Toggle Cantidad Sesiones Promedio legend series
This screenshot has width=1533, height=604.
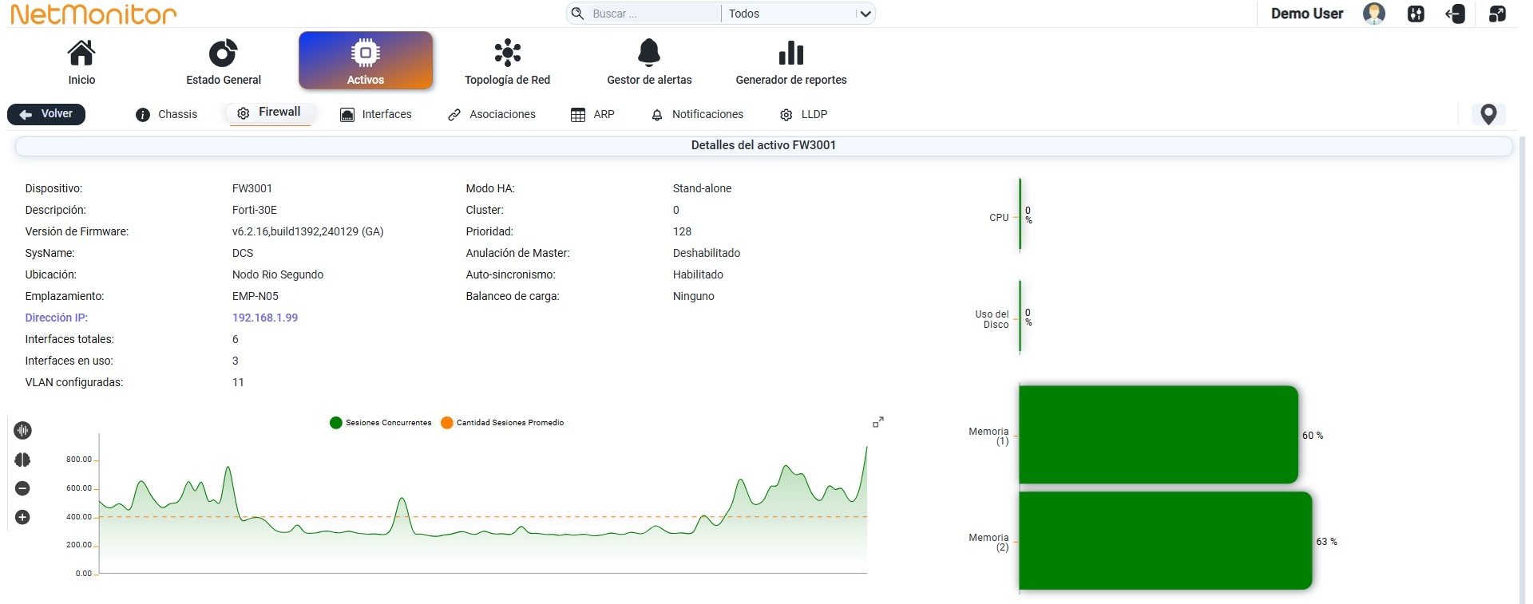tap(502, 423)
